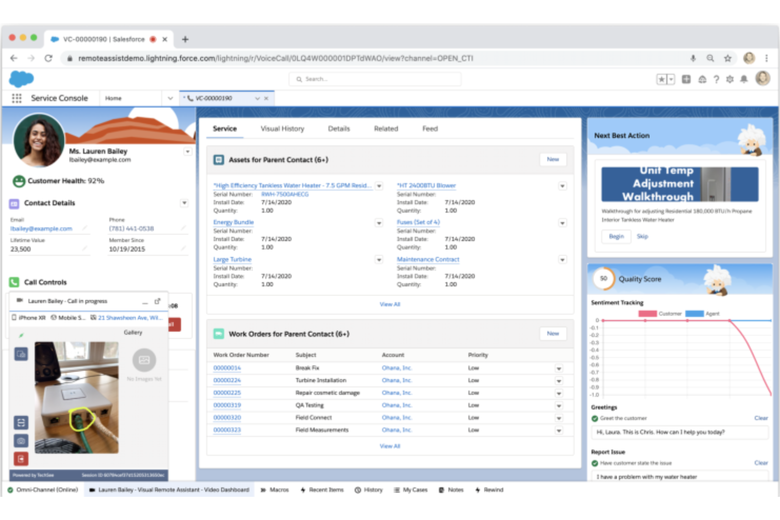
Task: Open Recent Items from the utility bar
Action: click(x=322, y=489)
